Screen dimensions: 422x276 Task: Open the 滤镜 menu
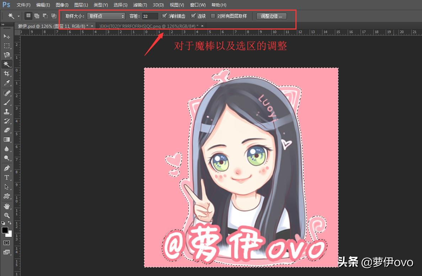140,5
